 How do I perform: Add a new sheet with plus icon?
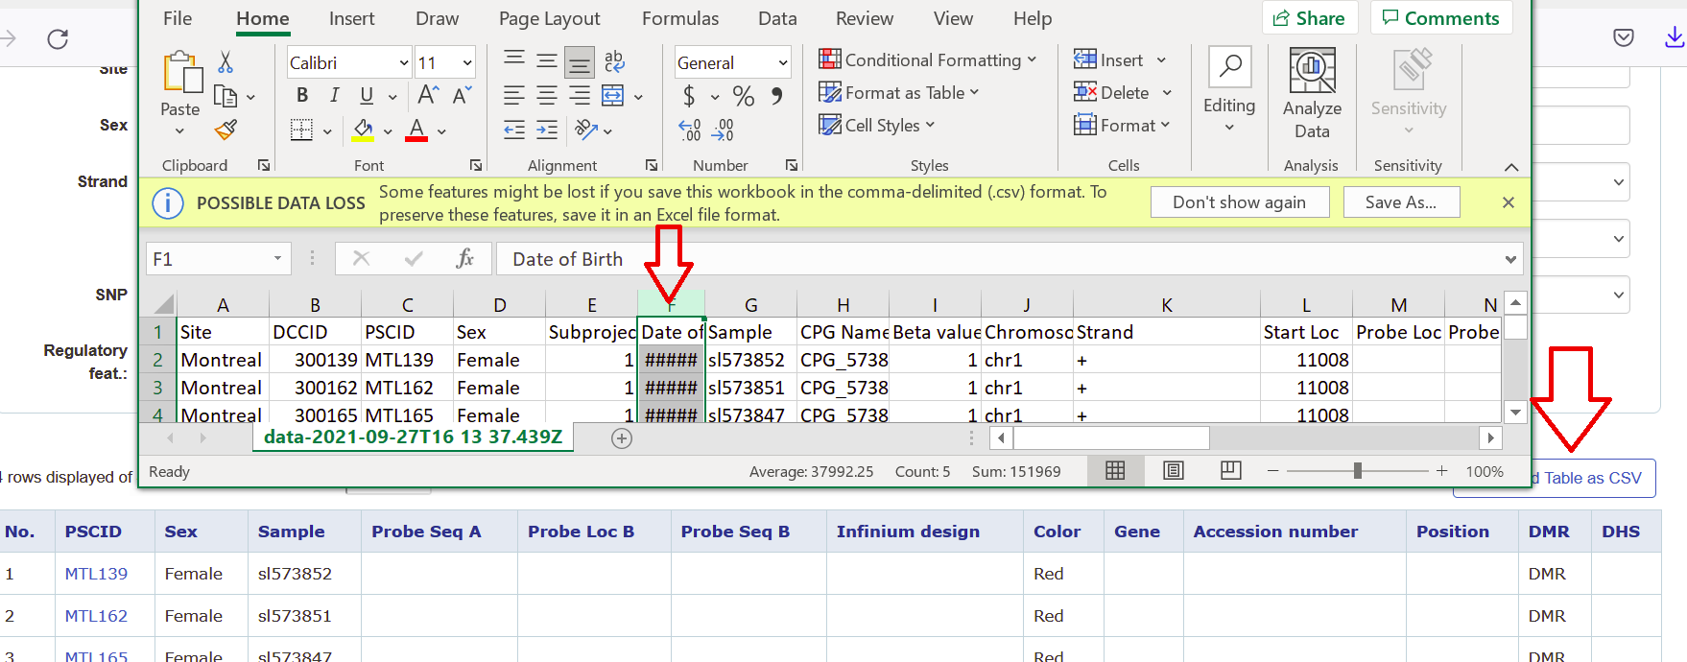click(622, 438)
